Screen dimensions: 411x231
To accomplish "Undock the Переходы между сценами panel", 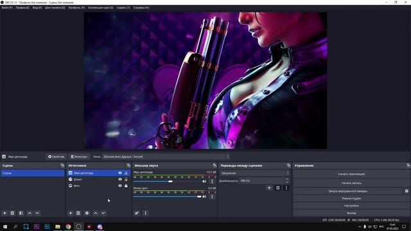I will pyautogui.click(x=288, y=166).
